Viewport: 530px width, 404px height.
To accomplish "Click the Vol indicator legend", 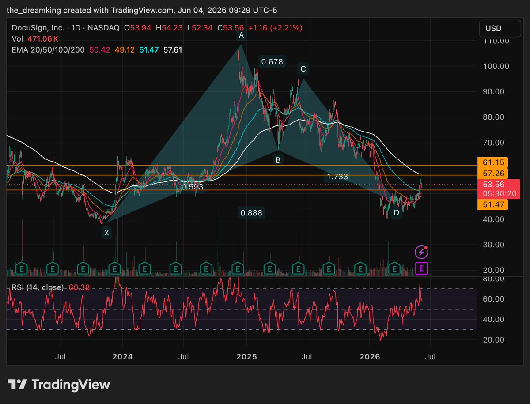I will pos(16,39).
